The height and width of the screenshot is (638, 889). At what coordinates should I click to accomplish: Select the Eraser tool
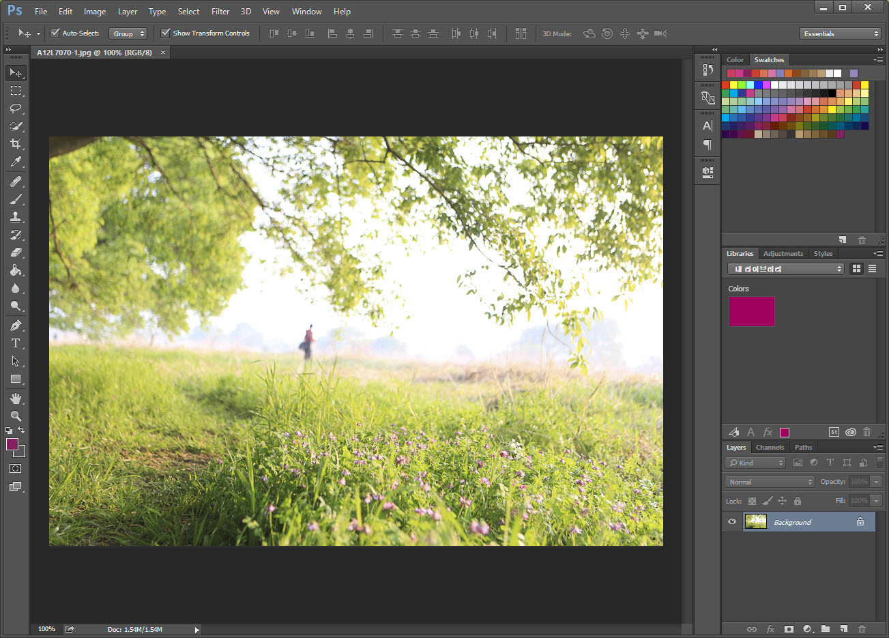click(x=16, y=252)
